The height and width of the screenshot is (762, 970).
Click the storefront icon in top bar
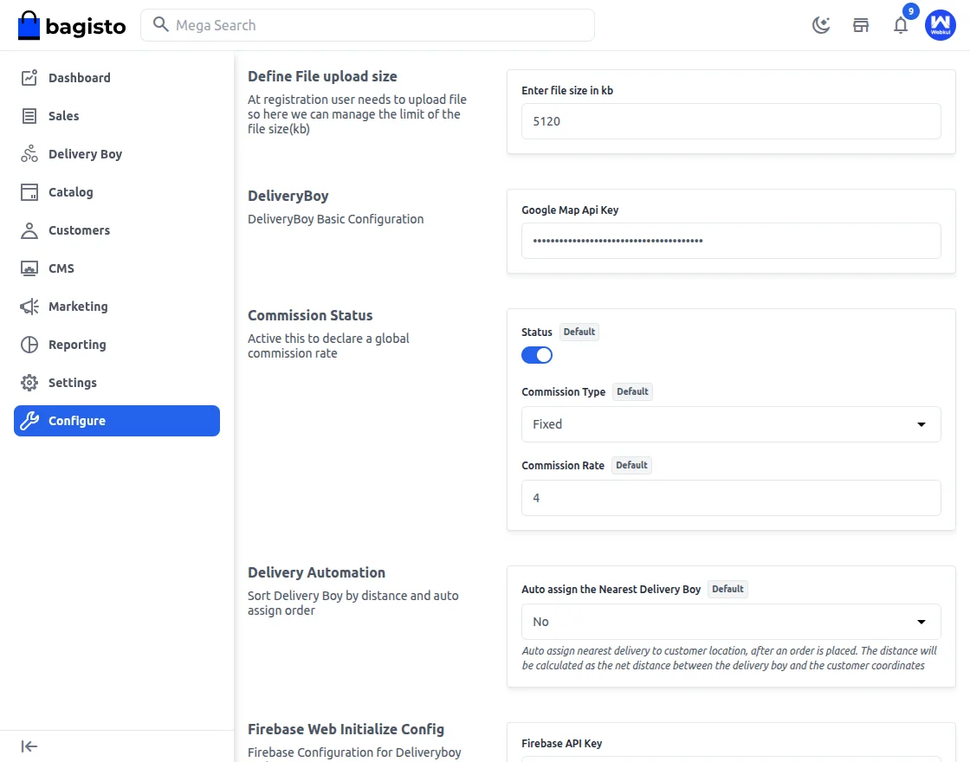pyautogui.click(x=861, y=25)
